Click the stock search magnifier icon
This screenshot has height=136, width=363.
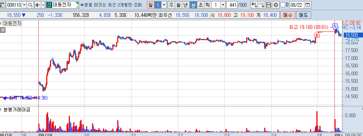[30, 5]
